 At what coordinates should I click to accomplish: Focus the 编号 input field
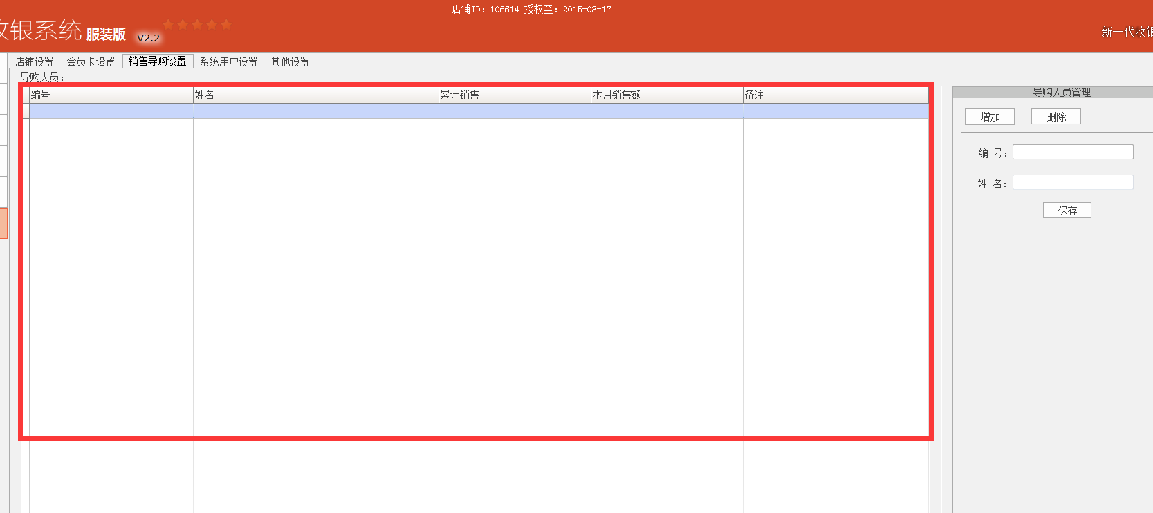click(1072, 152)
